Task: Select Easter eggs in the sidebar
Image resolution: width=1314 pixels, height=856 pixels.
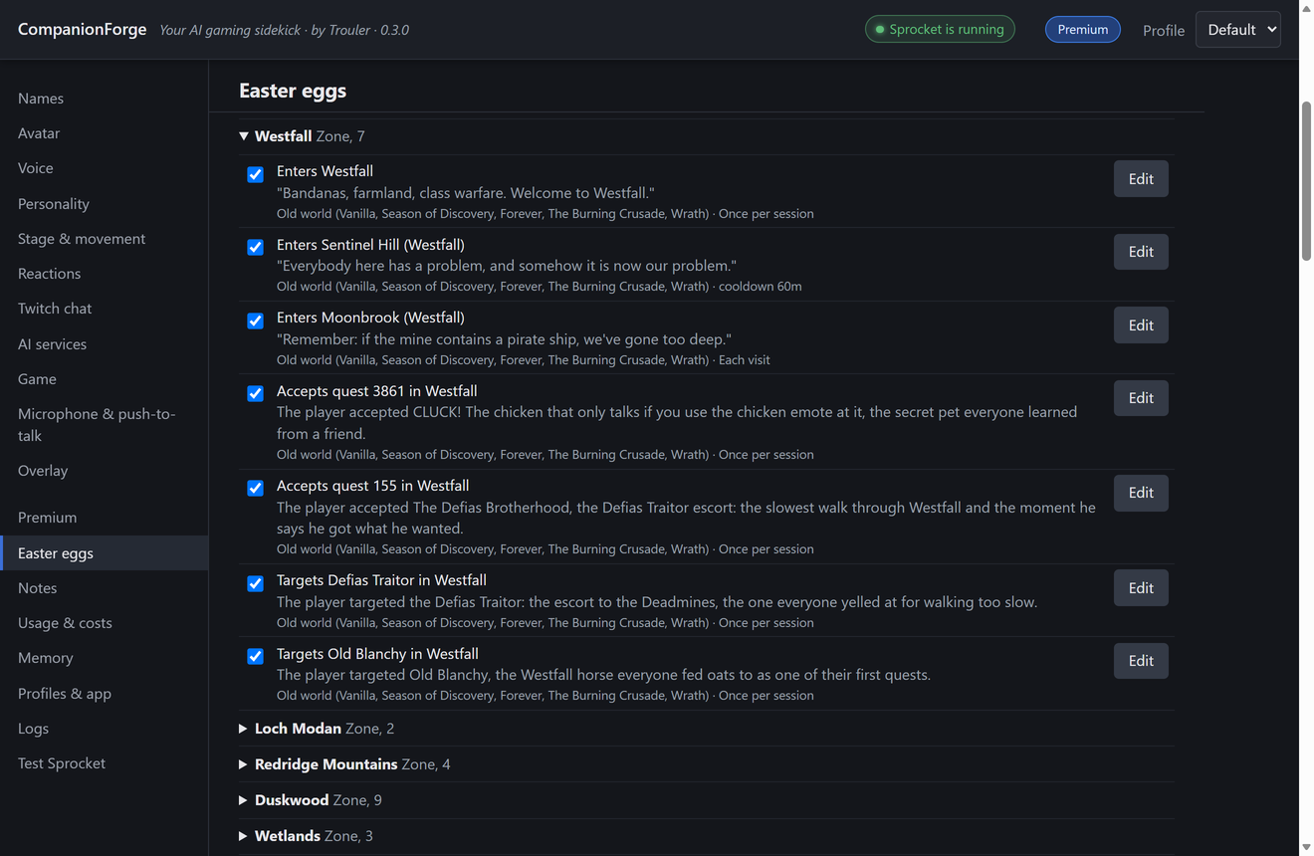Action: pos(105,553)
